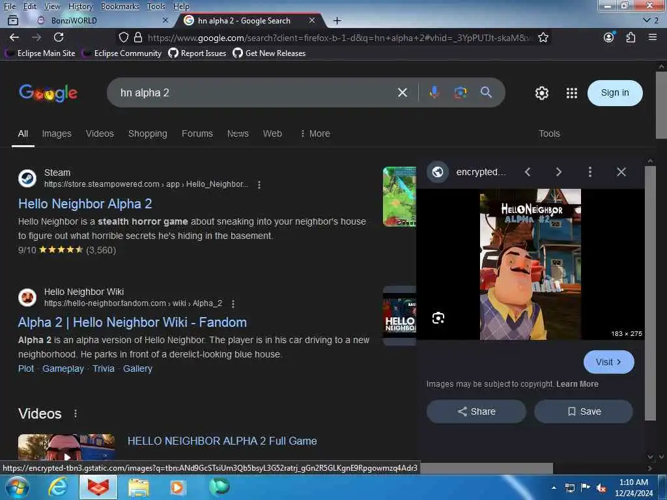Open the Google apps grid
The height and width of the screenshot is (500, 667).
(x=572, y=92)
